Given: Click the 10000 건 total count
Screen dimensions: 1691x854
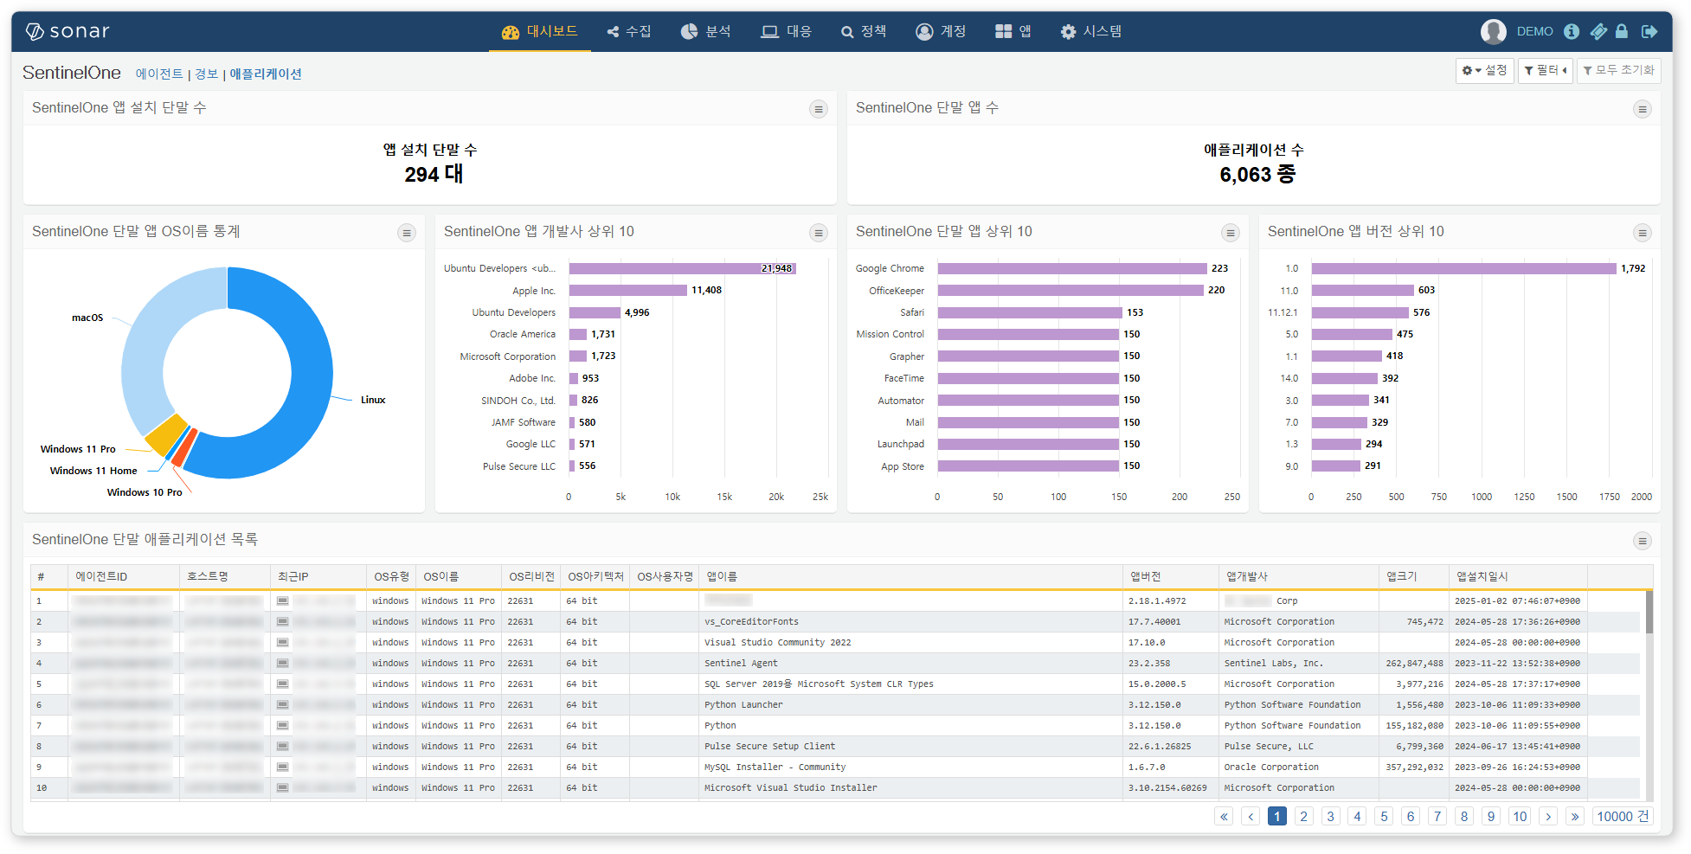Looking at the screenshot, I should click(x=1623, y=816).
